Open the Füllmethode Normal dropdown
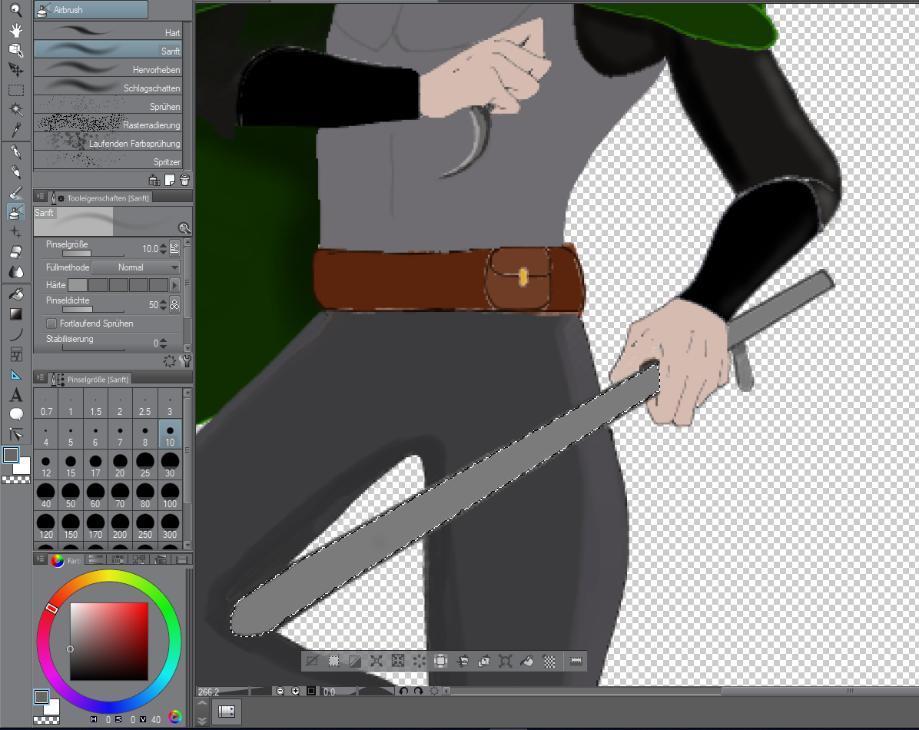Screen dimensions: 919x730 136,267
